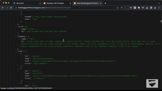This screenshot has width=162, height=91.
Task: Collapse the "summary" JSON object
Action: click(x=16, y=36)
